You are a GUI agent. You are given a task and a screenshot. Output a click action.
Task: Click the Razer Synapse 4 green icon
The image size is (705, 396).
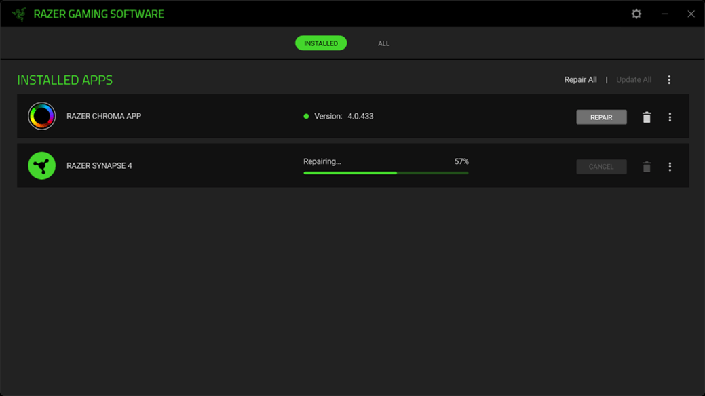tap(41, 166)
